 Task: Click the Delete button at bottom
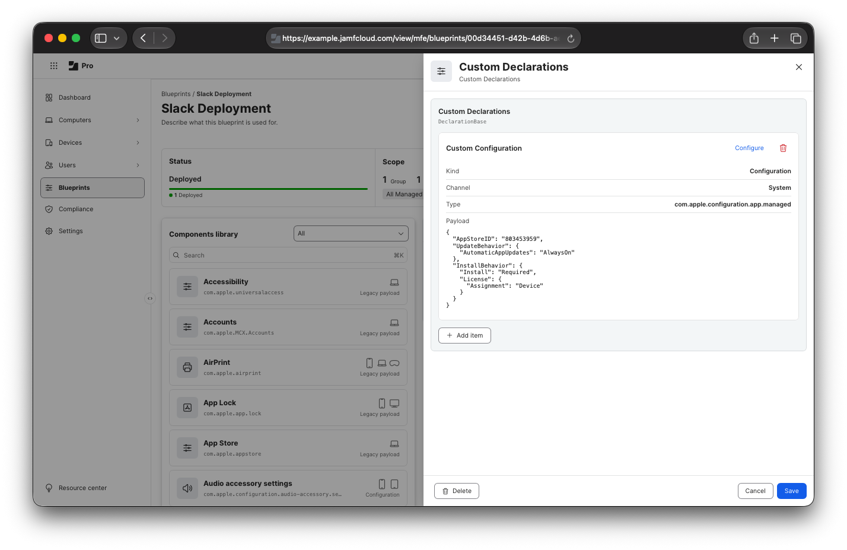coord(457,491)
